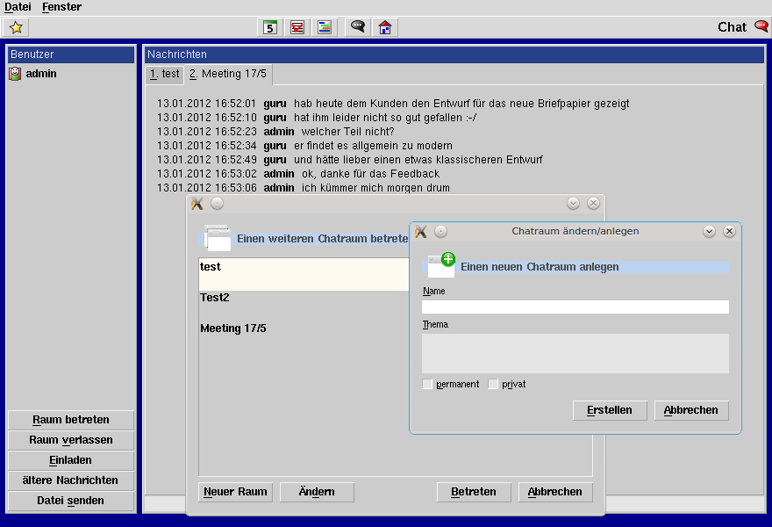The width and height of the screenshot is (772, 527).
Task: Open the colored bars project icon
Action: point(325,27)
